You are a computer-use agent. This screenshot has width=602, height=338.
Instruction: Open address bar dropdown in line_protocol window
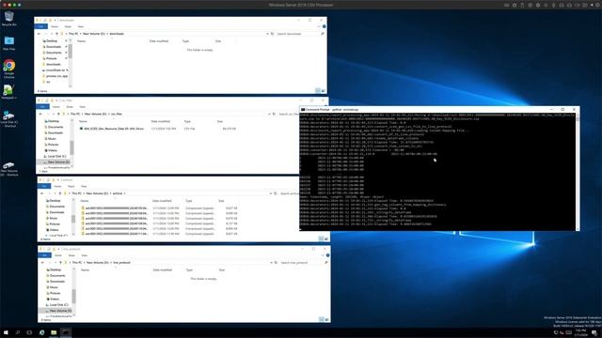271,263
